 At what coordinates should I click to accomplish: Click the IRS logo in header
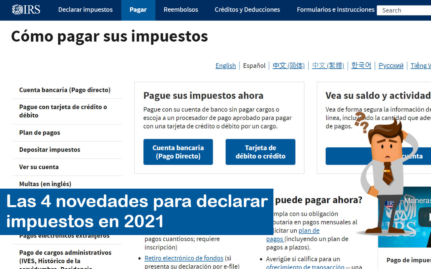coord(26,9)
